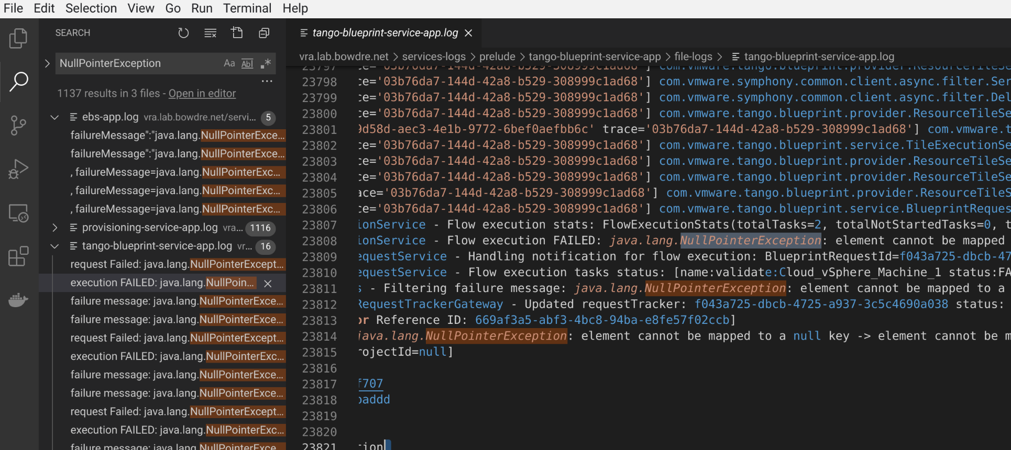Screen dimensions: 1011x450
Task: Open the Selection menu
Action: click(x=91, y=8)
